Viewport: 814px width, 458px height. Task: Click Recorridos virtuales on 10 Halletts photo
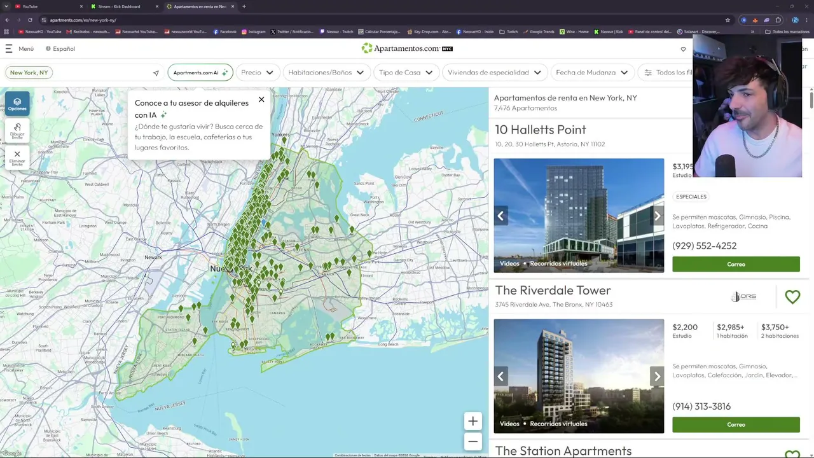pos(558,263)
